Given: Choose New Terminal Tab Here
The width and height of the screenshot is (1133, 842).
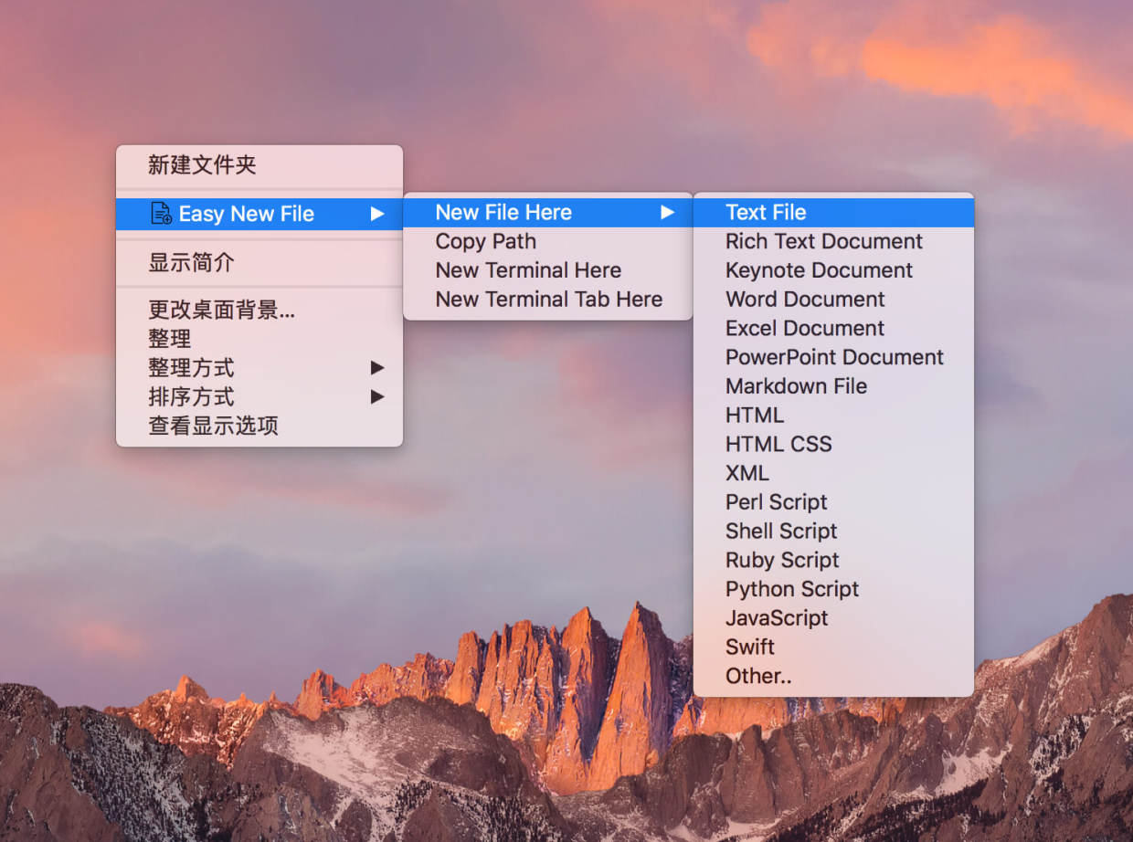Looking at the screenshot, I should click(x=547, y=300).
